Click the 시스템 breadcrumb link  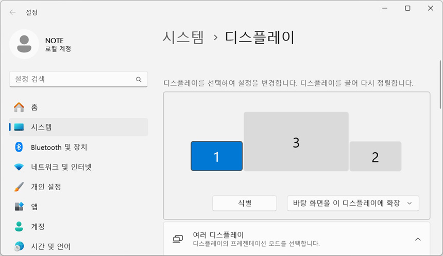pyautogui.click(x=183, y=37)
